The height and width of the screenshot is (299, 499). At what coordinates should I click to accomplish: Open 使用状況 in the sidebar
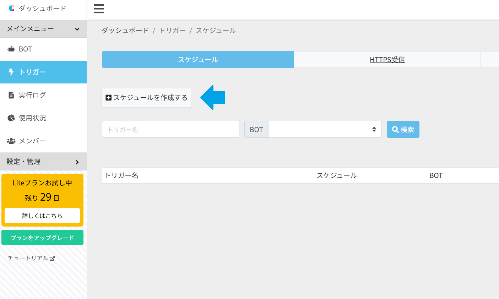(43, 118)
